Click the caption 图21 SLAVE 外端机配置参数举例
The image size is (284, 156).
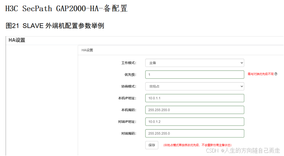[55, 26]
